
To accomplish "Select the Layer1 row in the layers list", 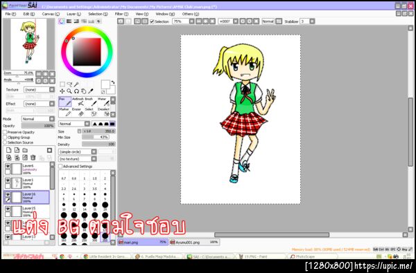I will point(26,183).
